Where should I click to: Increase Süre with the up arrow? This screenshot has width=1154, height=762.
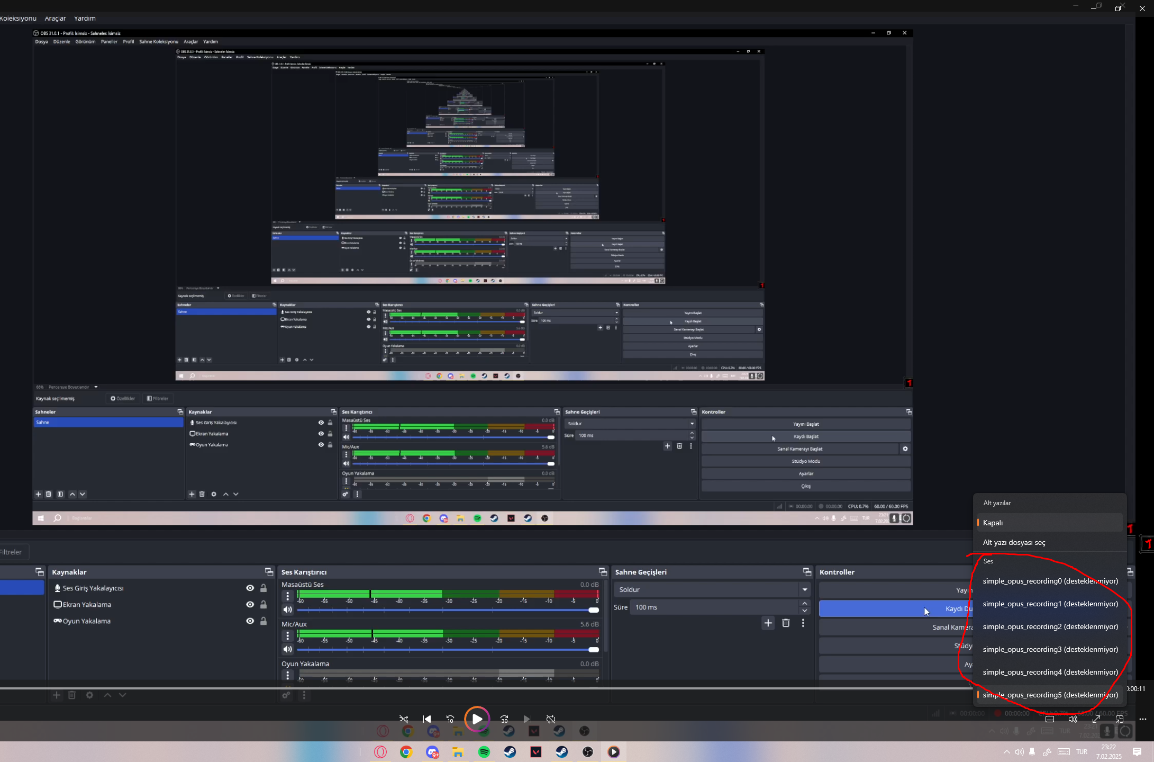pyautogui.click(x=804, y=604)
